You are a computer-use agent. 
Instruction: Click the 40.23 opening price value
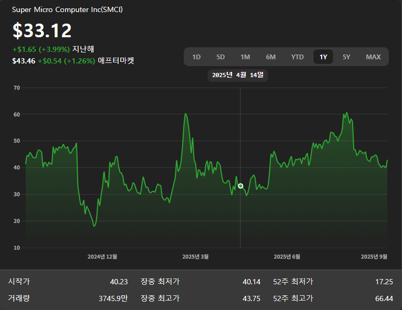[119, 282]
